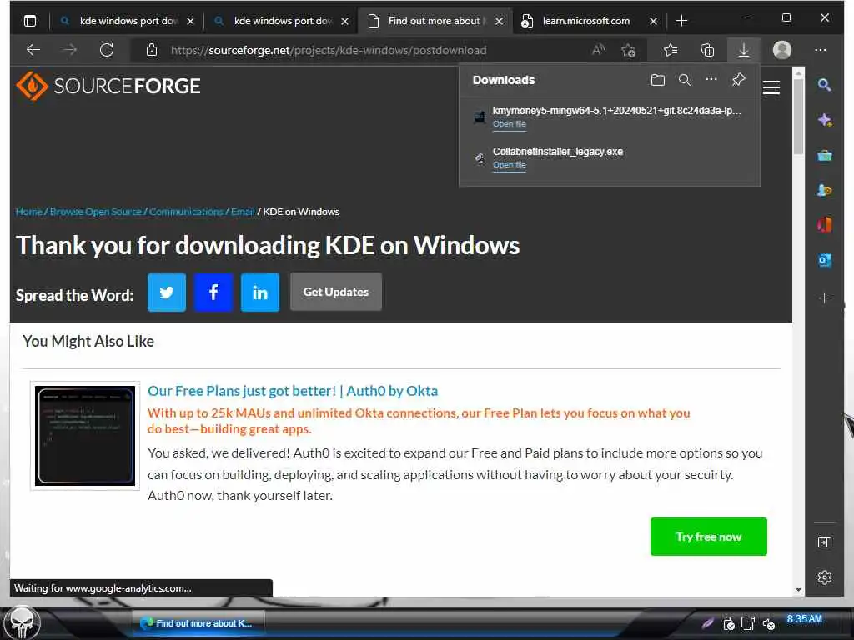This screenshot has height=640, width=854.
Task: Open sidebar Search icon
Action: (x=824, y=84)
